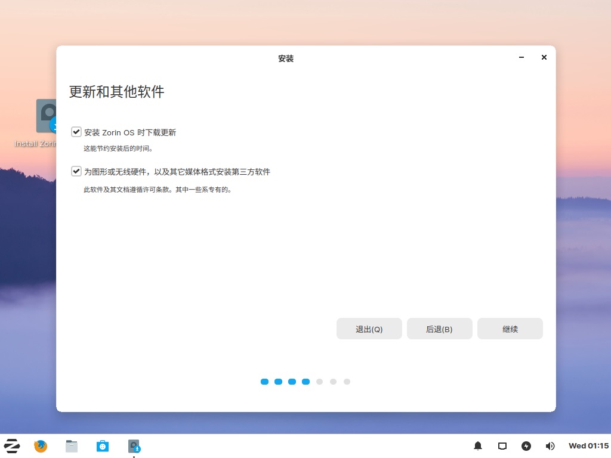Click the 继续 button to proceed
Viewport: 611px width, 458px height.
coord(510,329)
